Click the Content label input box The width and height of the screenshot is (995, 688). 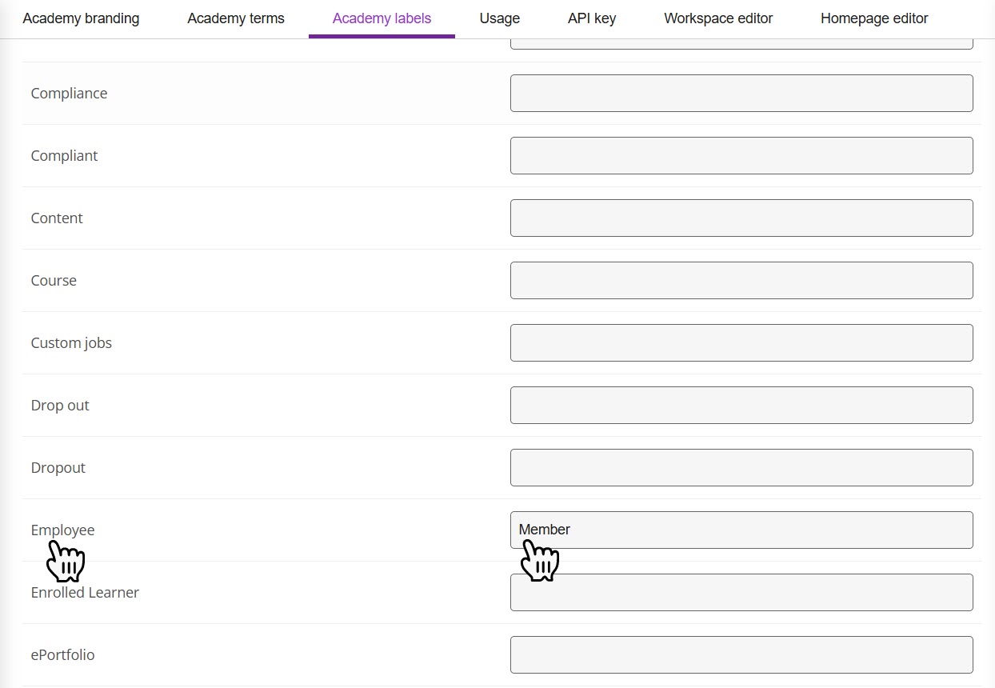pyautogui.click(x=741, y=218)
